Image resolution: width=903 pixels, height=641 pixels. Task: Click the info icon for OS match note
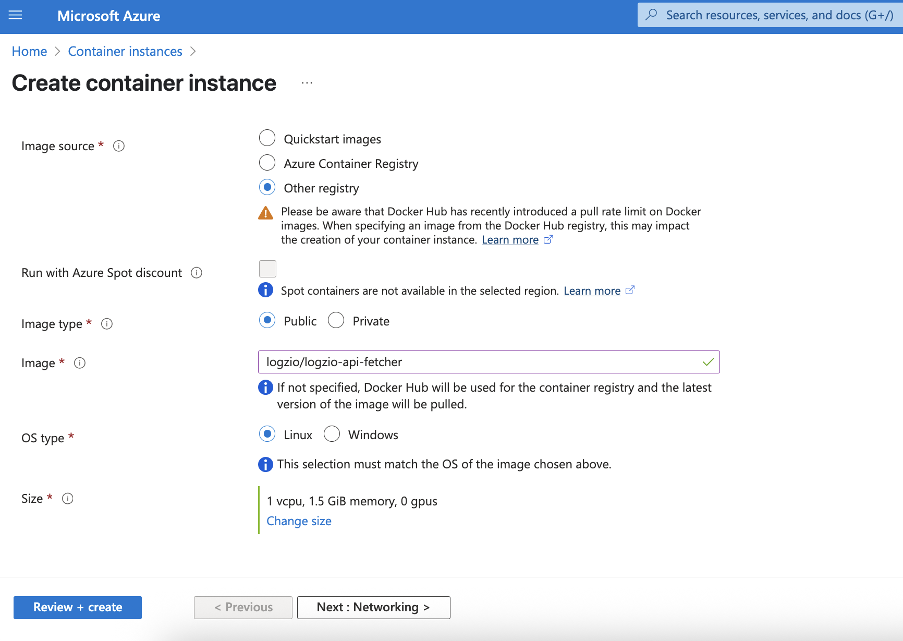pyautogui.click(x=266, y=464)
